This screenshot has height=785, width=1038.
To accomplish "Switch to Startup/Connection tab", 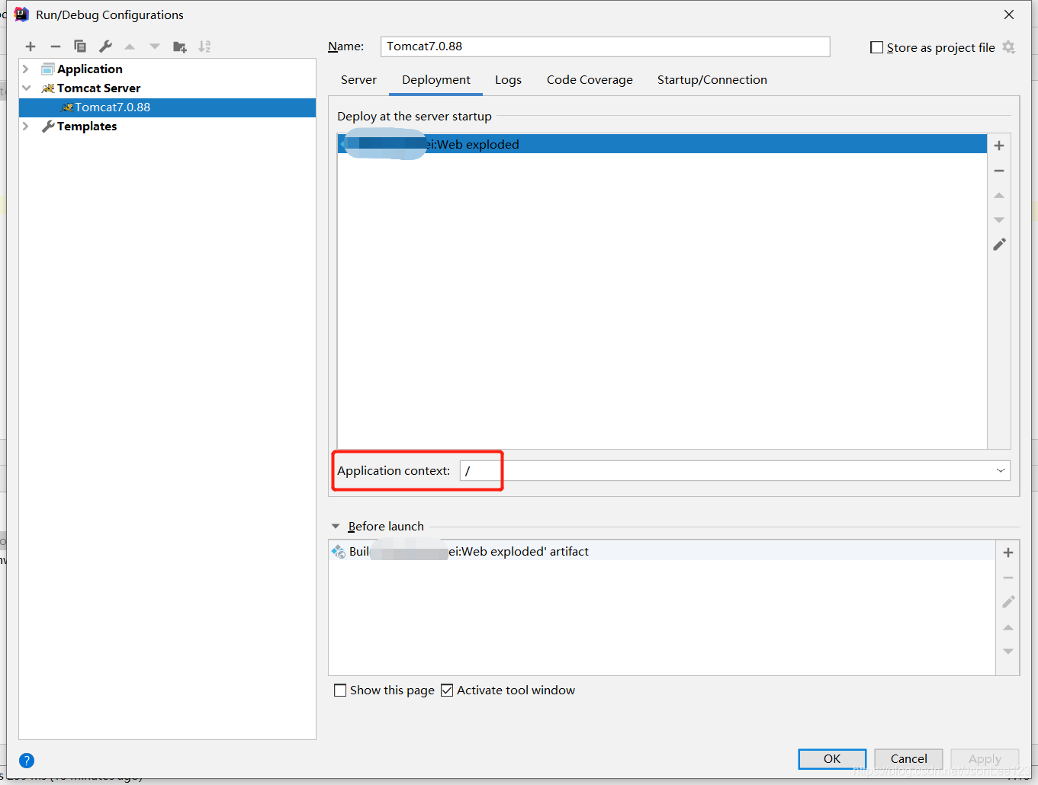I will pyautogui.click(x=712, y=80).
